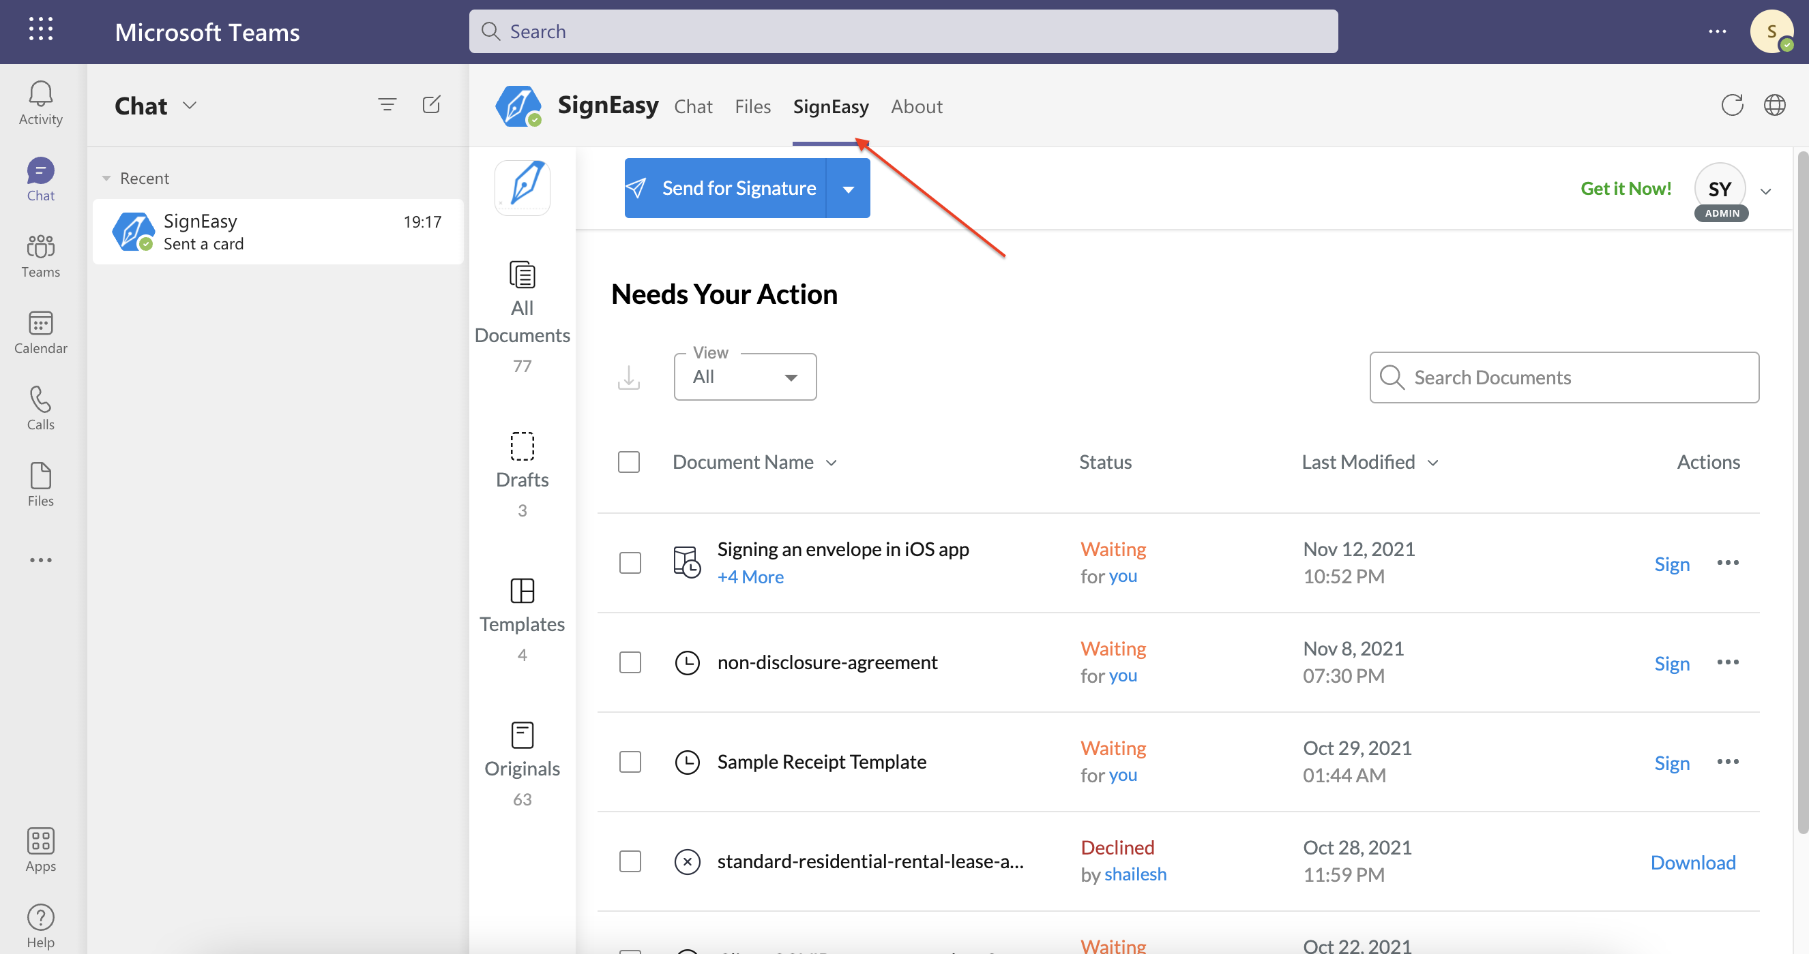
Task: Open Files in left rail
Action: (x=41, y=484)
